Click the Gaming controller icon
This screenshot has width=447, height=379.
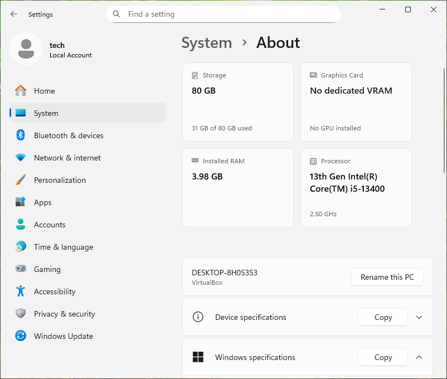coord(21,269)
